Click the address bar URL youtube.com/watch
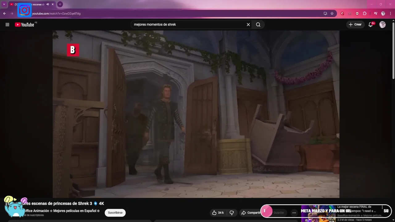Image resolution: width=395 pixels, height=222 pixels. (x=56, y=14)
